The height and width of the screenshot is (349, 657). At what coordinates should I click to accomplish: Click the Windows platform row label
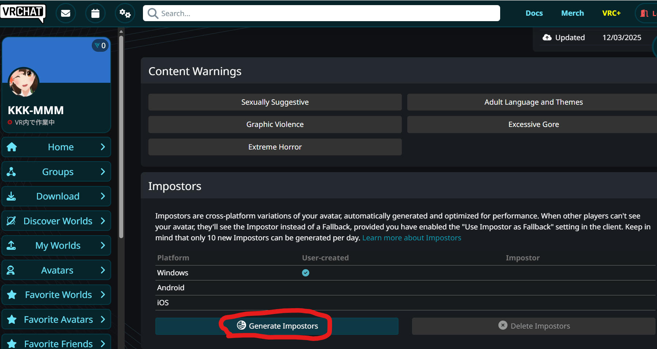coord(173,273)
